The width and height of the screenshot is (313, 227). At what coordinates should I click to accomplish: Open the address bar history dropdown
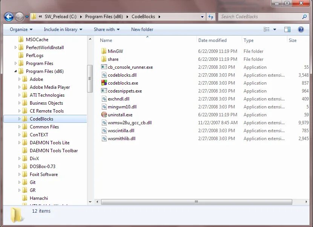coord(202,17)
